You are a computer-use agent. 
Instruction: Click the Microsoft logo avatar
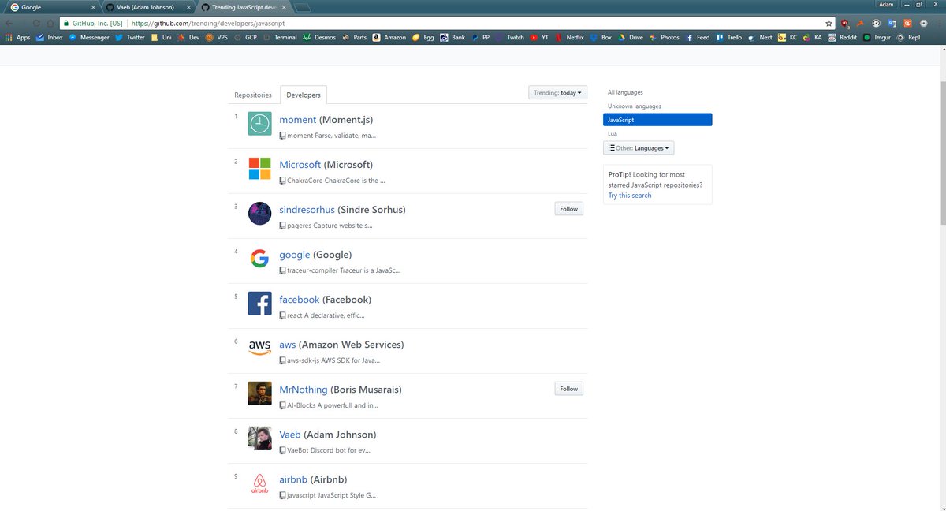259,168
